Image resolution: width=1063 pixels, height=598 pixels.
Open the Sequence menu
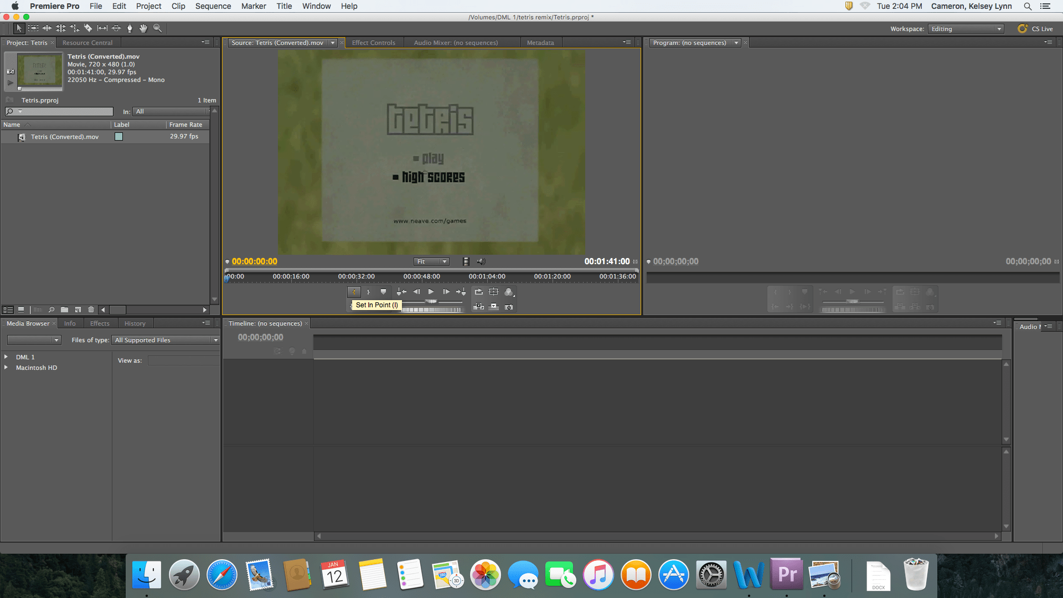[x=213, y=6]
